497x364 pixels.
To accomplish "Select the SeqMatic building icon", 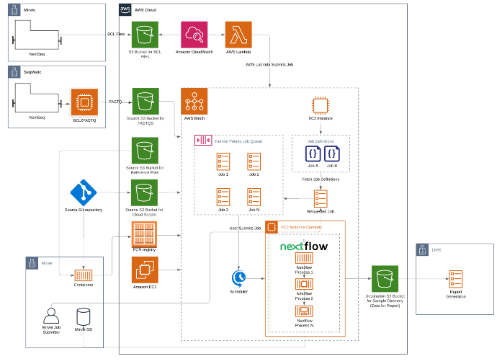I will click(x=14, y=71).
